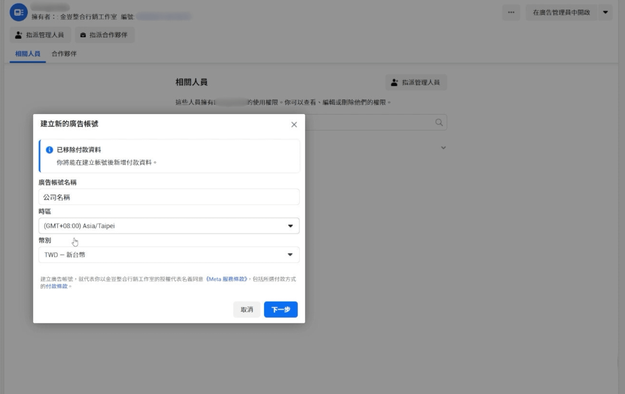Image resolution: width=625 pixels, height=394 pixels.
Task: Click 指派合作夥伴 button with briefcase icon
Action: tap(104, 35)
